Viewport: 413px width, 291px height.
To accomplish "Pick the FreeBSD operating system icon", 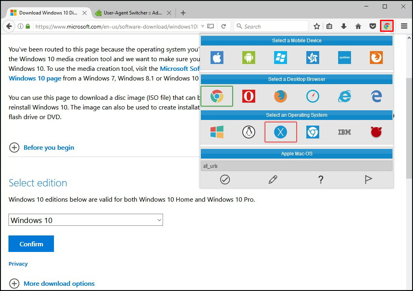I will 376,132.
